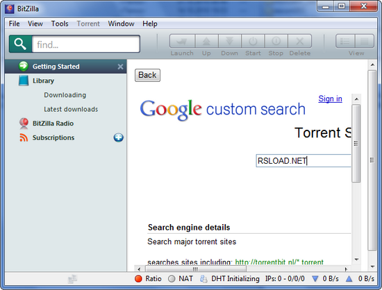Click the Delete X toolbar icon

[299, 41]
